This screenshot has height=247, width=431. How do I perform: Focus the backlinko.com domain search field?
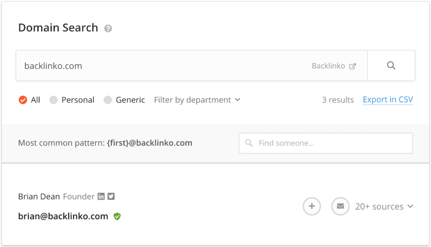pos(157,66)
